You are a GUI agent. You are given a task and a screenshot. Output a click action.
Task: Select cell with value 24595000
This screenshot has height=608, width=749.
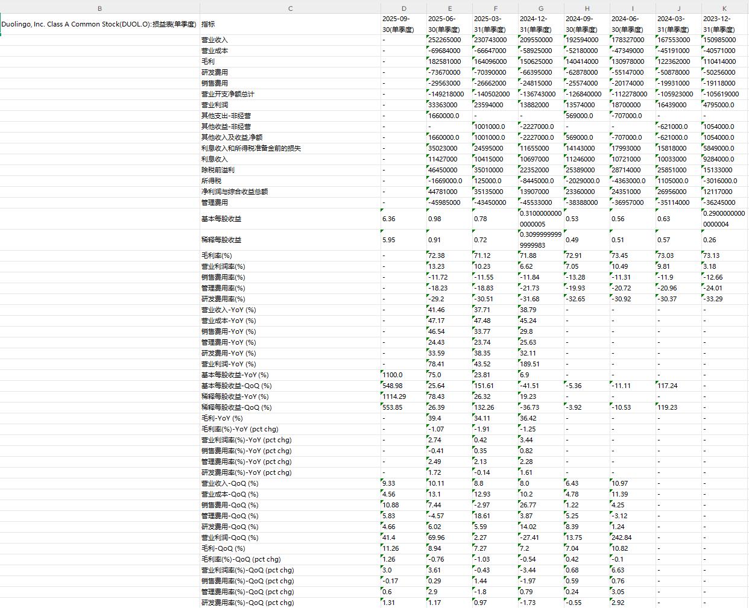point(495,148)
